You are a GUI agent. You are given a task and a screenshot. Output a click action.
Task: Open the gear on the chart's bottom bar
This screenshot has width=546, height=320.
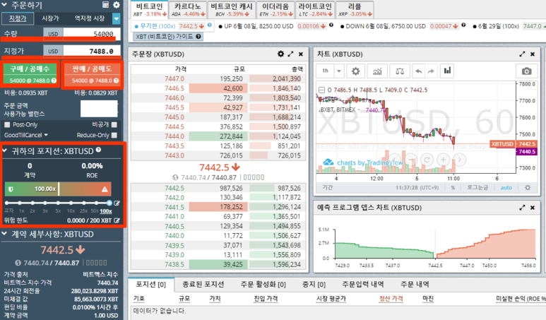tap(528, 188)
